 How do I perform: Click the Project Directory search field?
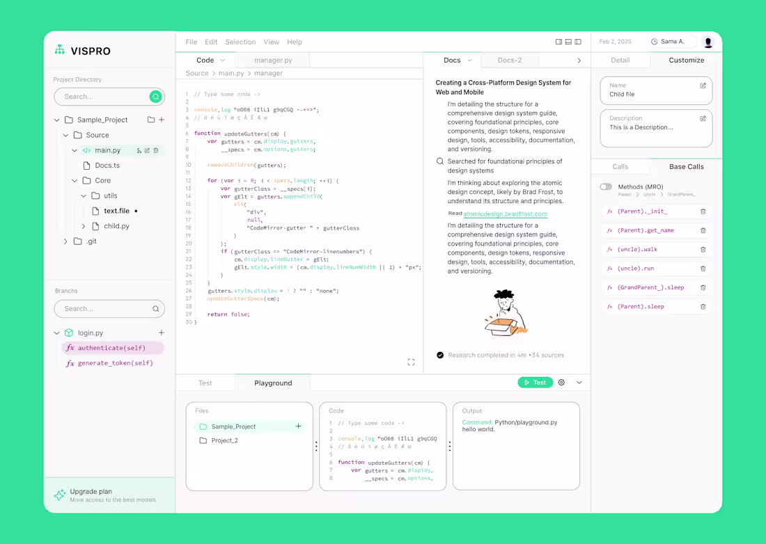109,97
